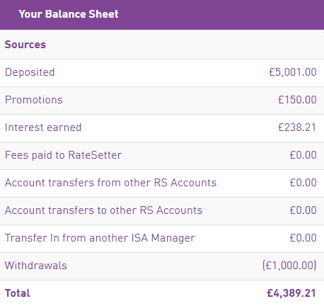Click Fees paid to RateSetter label

[x=63, y=155]
